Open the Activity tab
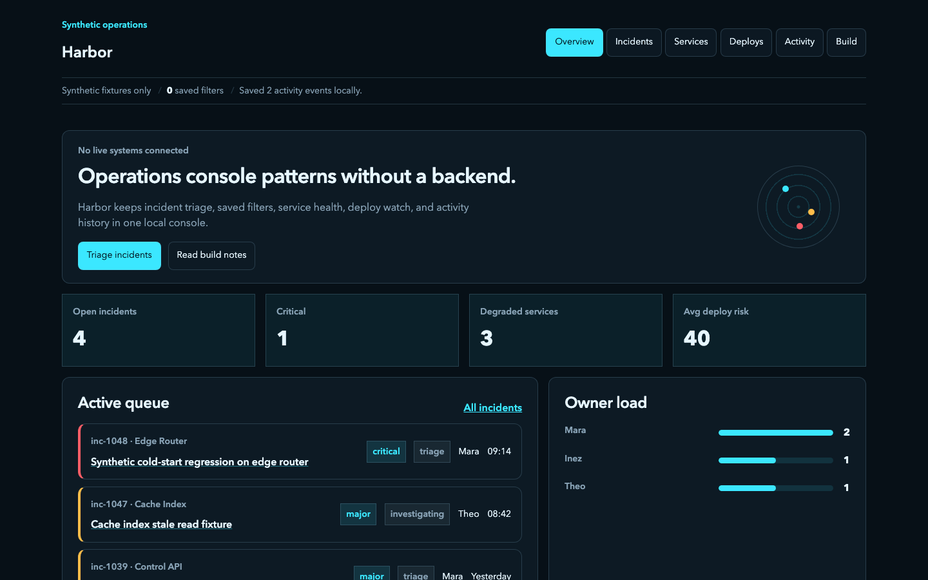 click(800, 43)
